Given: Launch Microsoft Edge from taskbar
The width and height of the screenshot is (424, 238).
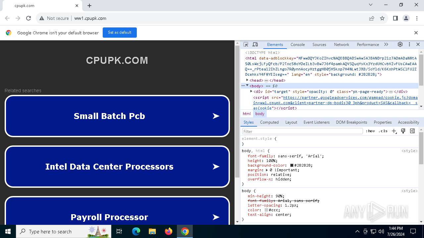Looking at the screenshot, I should coord(136,231).
